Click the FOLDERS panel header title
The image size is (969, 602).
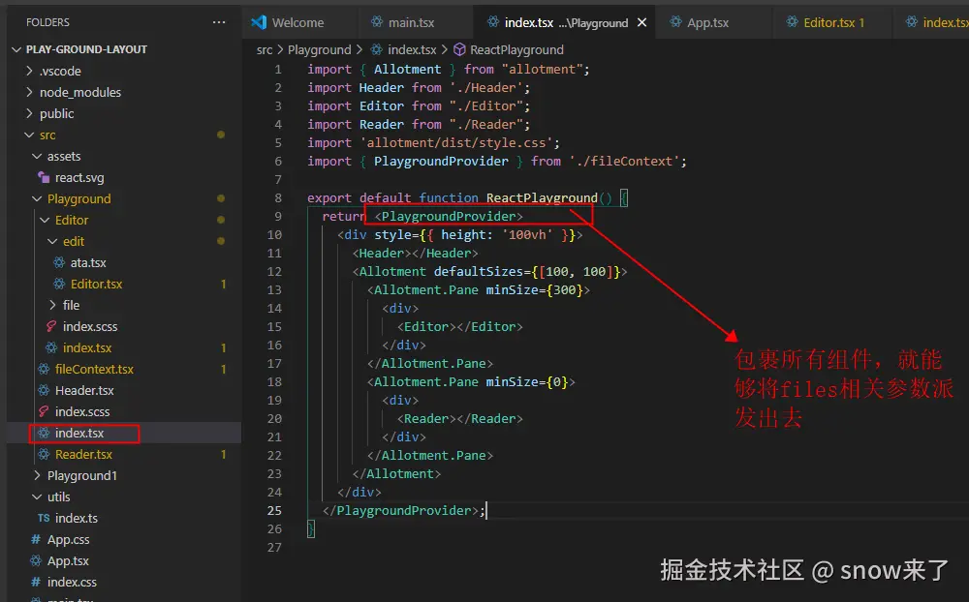(x=47, y=22)
